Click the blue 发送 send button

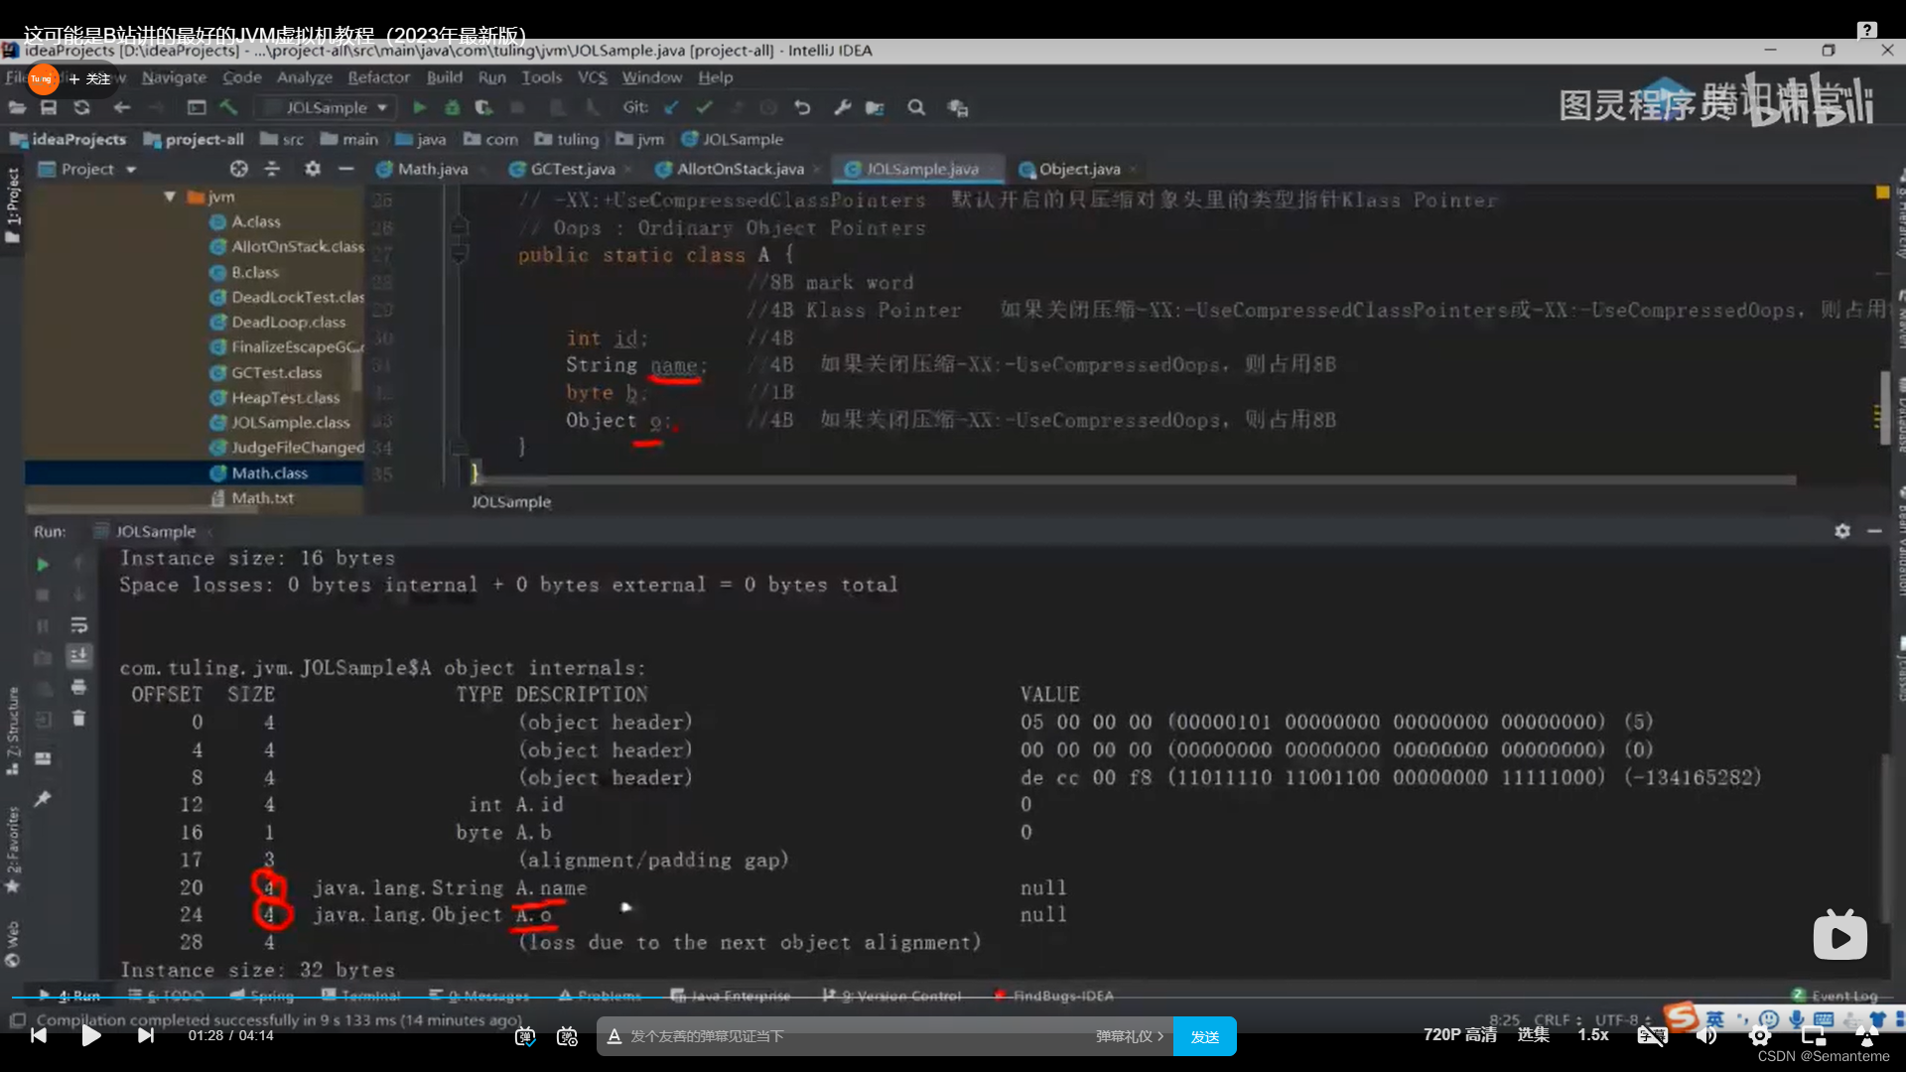1204,1036
